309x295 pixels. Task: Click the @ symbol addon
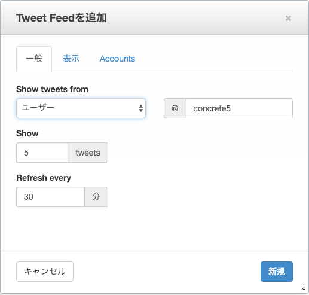[175, 108]
